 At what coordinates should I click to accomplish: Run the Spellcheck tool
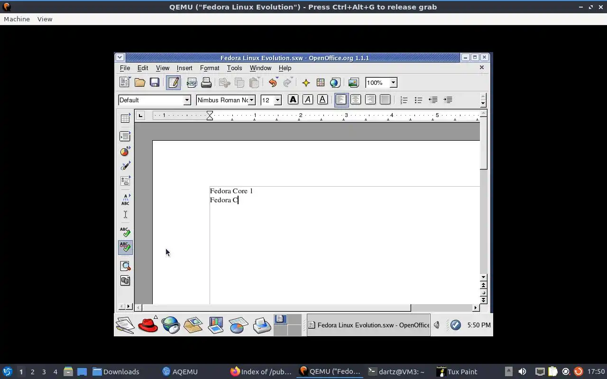click(125, 232)
